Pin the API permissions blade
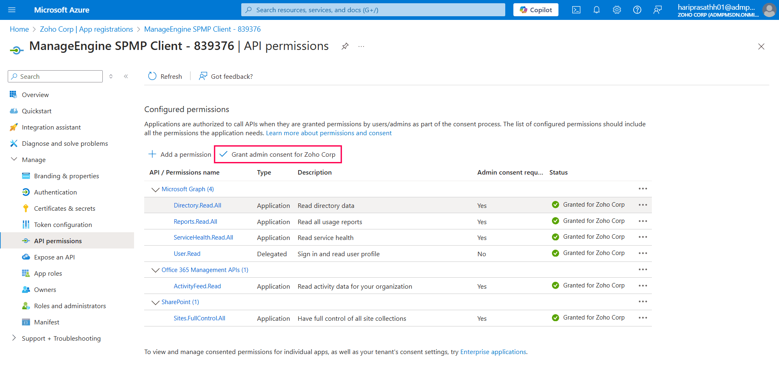 click(x=345, y=46)
